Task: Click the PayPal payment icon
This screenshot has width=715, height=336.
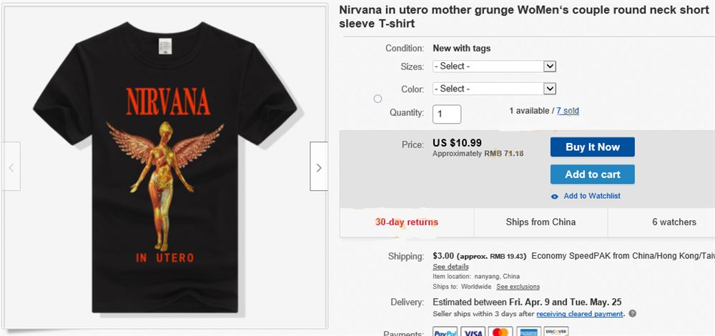Action: (x=445, y=332)
